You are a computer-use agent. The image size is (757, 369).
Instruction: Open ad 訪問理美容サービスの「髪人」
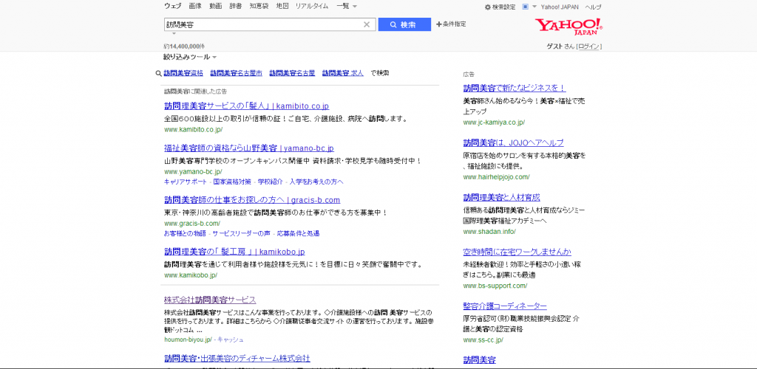(x=246, y=106)
